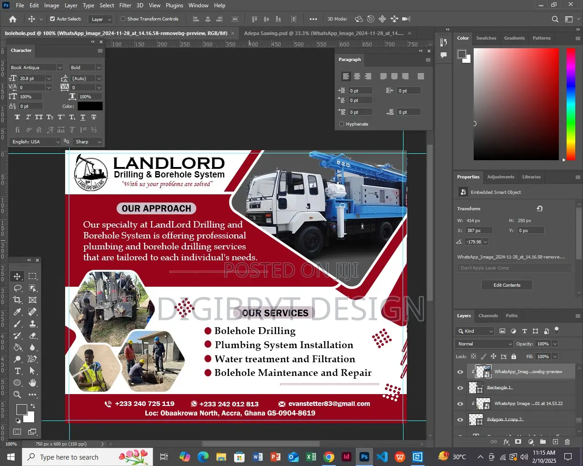
Task: Click the delete layer trash icon
Action: pyautogui.click(x=567, y=441)
